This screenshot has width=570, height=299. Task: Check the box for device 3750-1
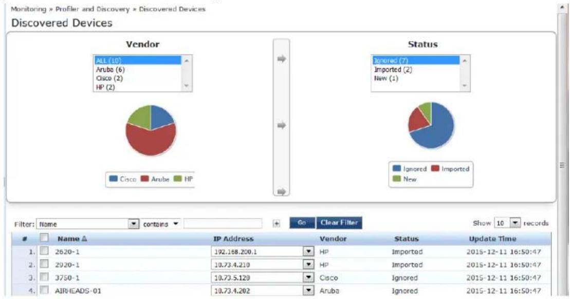coord(44,277)
